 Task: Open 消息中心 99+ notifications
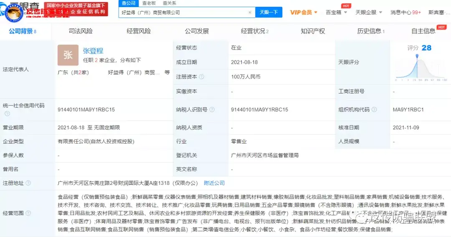point(405,13)
